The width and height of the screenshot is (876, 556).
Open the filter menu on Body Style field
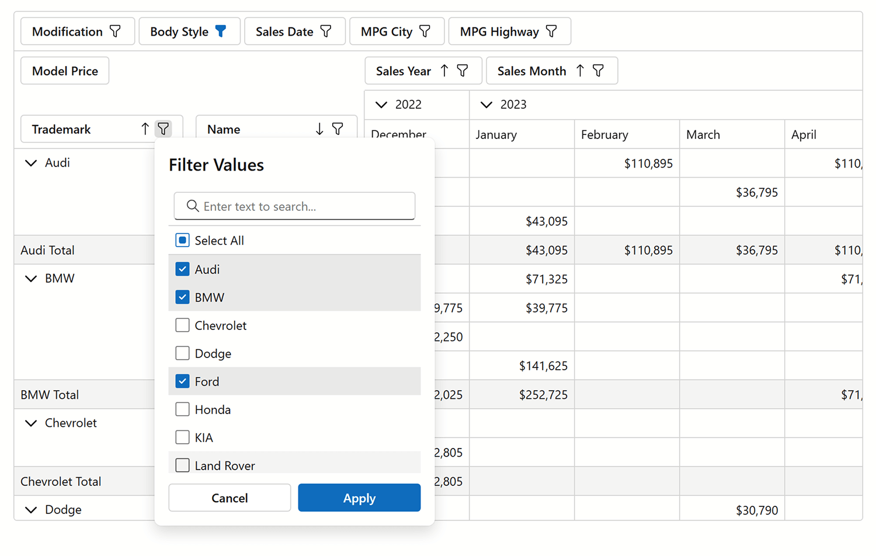(221, 31)
